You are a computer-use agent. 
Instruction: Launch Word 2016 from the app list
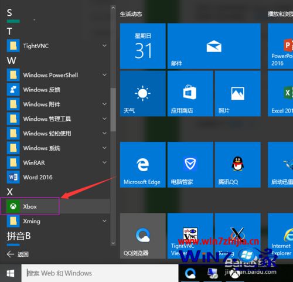[x=55, y=177]
